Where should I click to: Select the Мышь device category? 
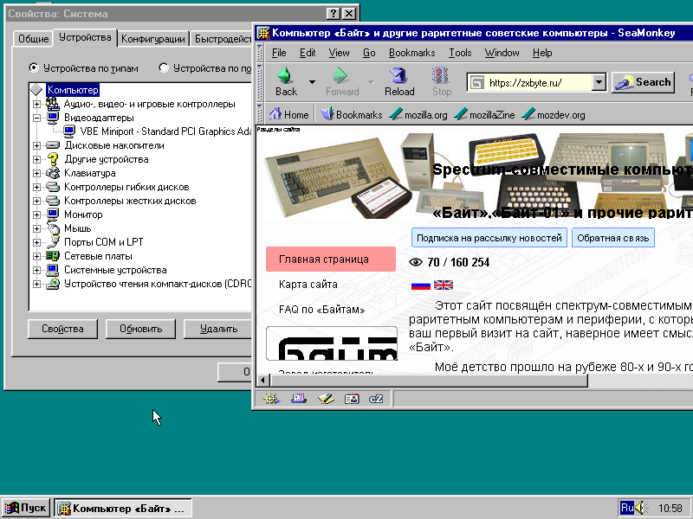[x=78, y=228]
